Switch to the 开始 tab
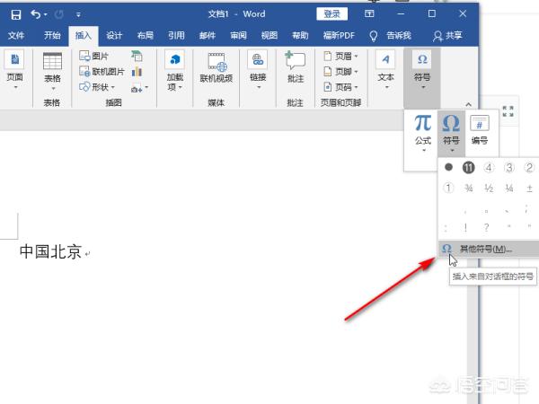539x404 pixels. (52, 35)
